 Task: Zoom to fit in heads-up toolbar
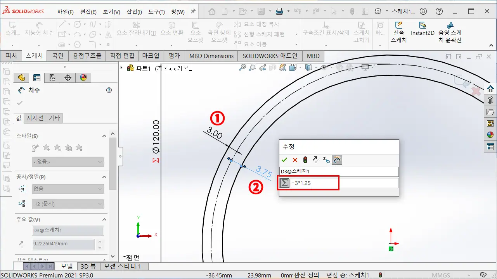tap(242, 68)
